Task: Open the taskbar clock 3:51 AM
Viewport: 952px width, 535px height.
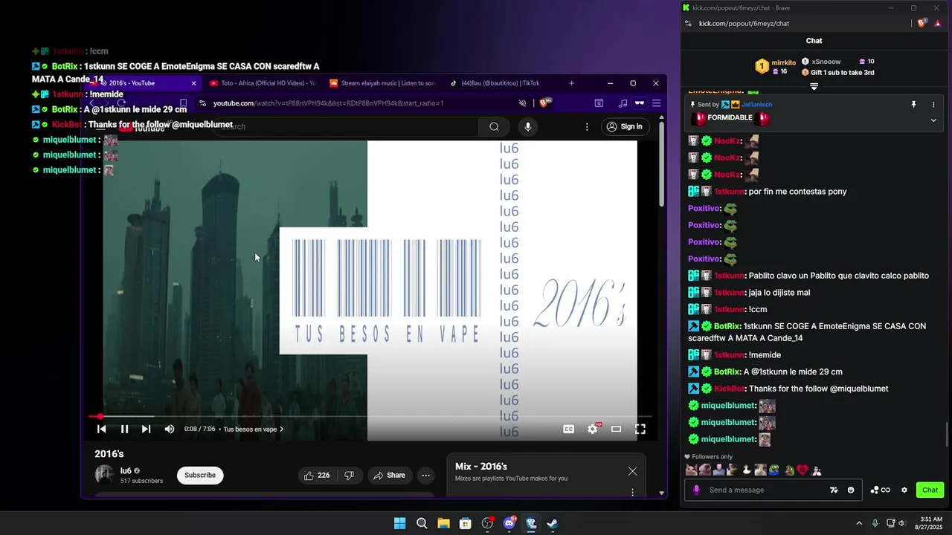Action: tap(930, 523)
